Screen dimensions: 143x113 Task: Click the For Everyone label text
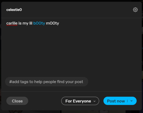[x=78, y=101]
